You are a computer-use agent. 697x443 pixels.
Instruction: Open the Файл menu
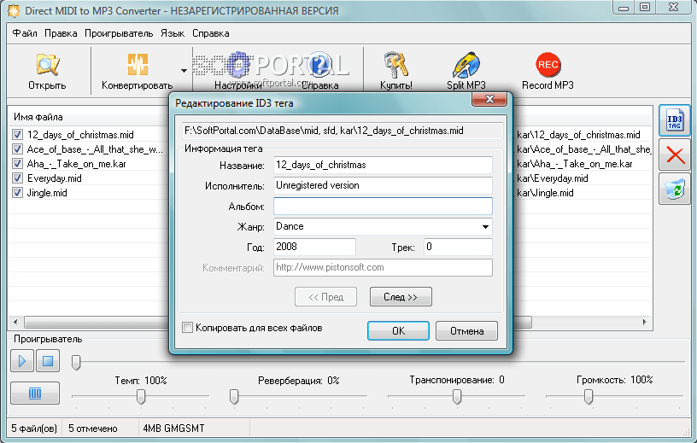[25, 33]
